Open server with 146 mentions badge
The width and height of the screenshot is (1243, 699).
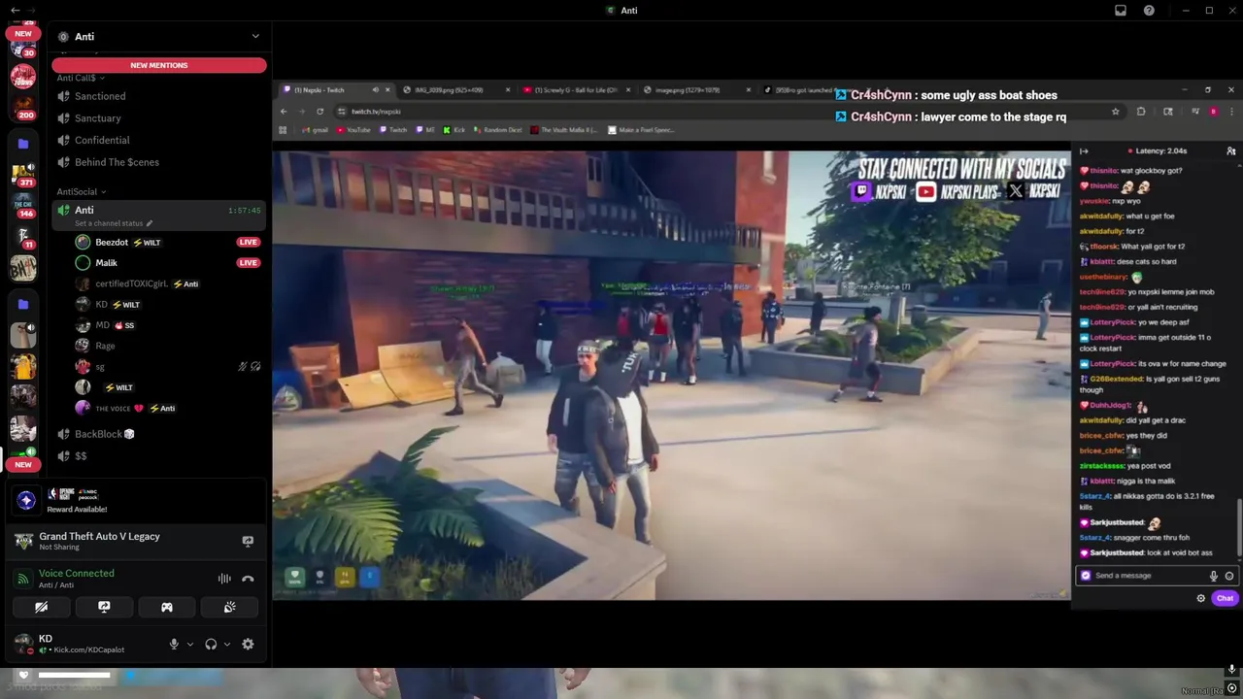point(23,206)
